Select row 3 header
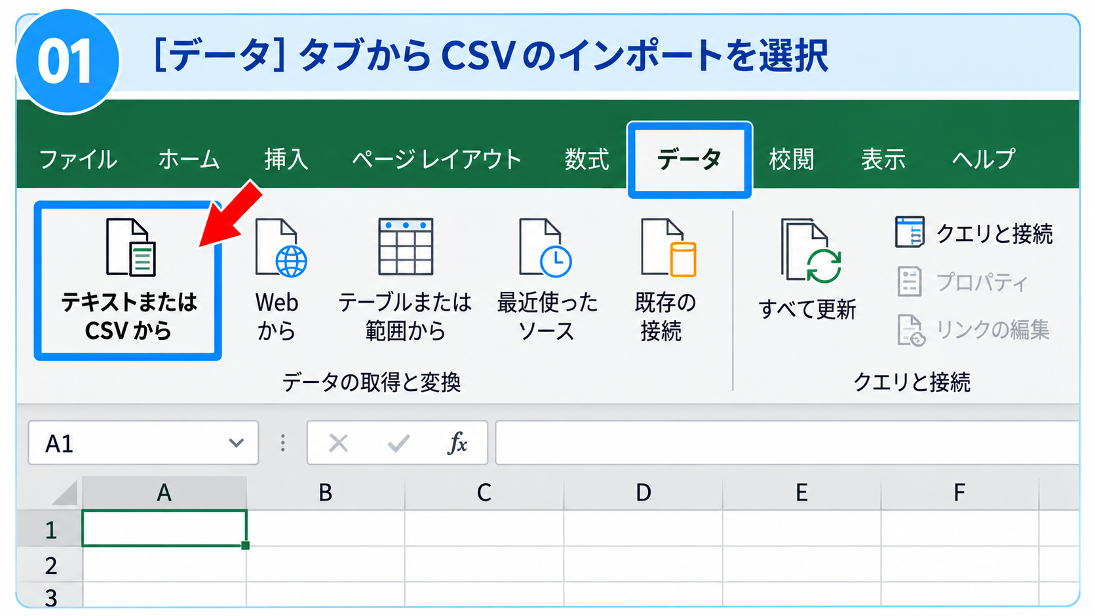1095x616 pixels. coord(50,595)
